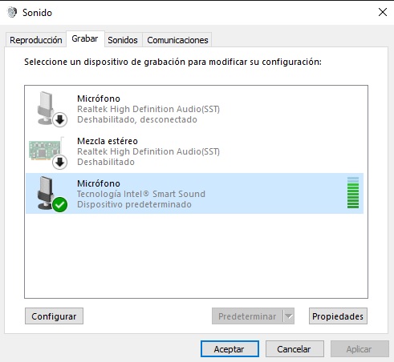Dismiss the dialog with Cancelar
This screenshot has height=362, width=394.
click(x=294, y=349)
